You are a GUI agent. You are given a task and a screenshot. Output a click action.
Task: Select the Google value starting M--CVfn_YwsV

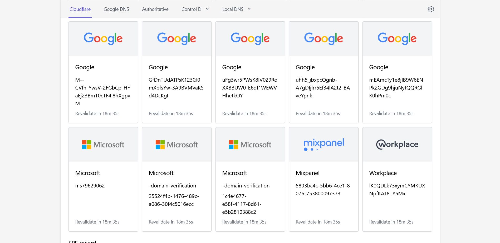(103, 92)
